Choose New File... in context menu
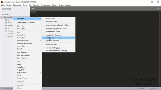The width and height of the screenshot is (161, 90). pos(27,26)
